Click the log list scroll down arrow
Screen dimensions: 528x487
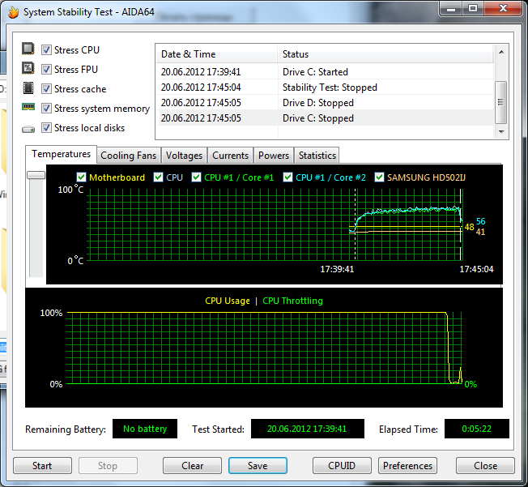click(x=501, y=132)
